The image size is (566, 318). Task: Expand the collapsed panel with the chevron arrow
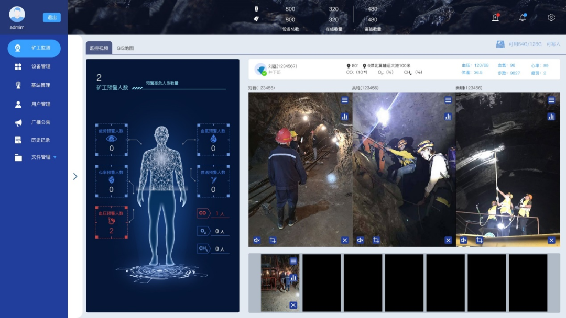coord(75,177)
